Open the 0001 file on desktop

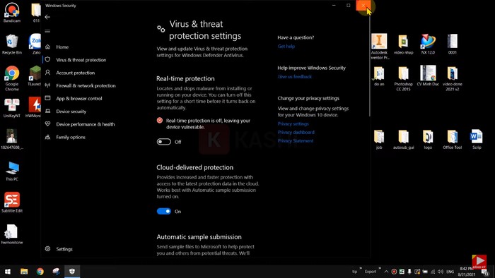coord(453,44)
